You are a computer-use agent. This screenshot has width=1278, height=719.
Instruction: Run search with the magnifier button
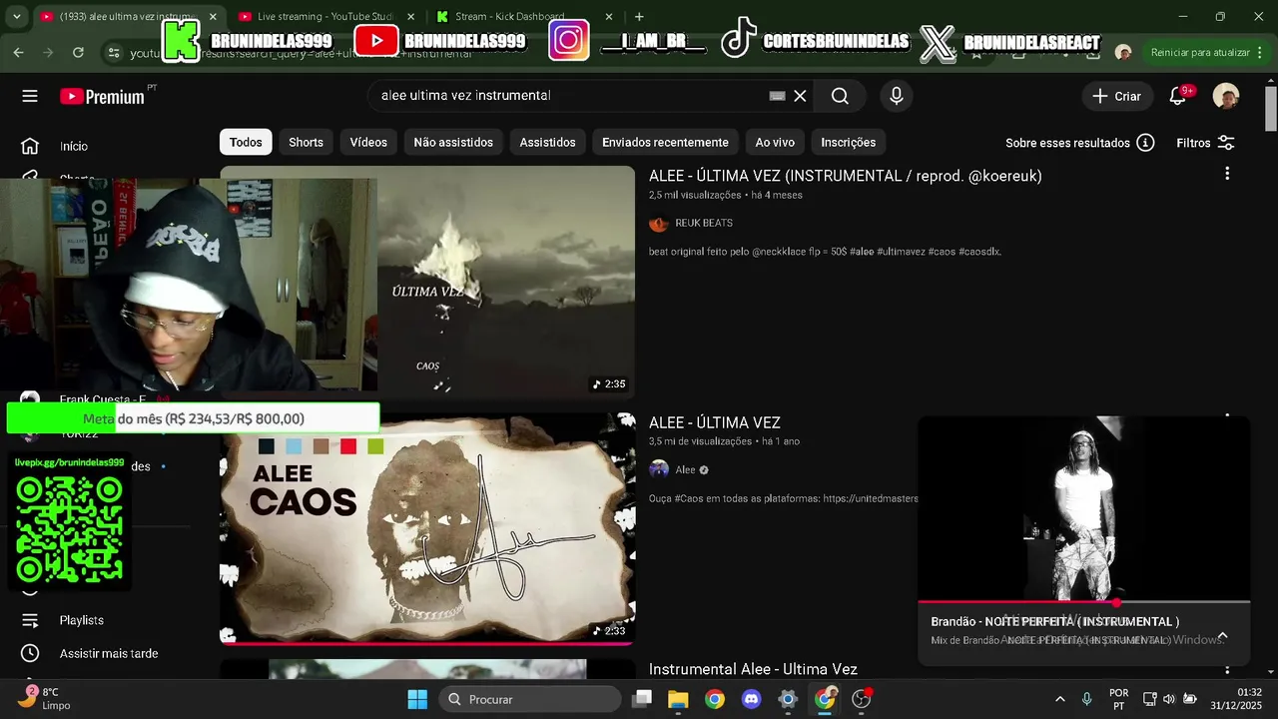coord(840,96)
